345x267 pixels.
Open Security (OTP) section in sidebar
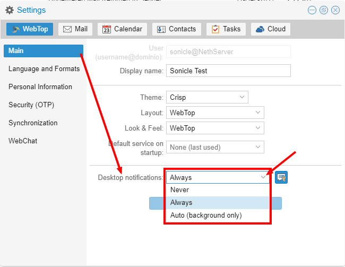31,105
